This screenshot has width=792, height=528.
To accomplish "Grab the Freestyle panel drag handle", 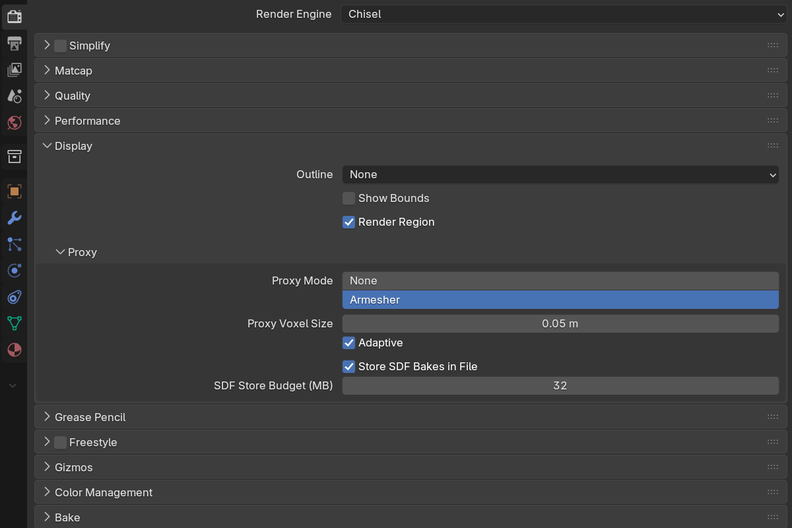I will click(x=773, y=442).
